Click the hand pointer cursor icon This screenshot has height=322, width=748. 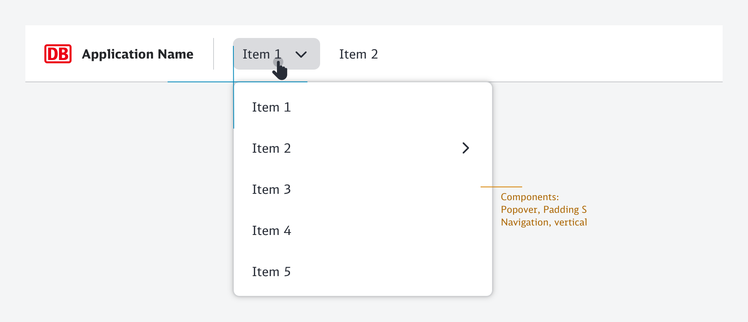point(280,71)
